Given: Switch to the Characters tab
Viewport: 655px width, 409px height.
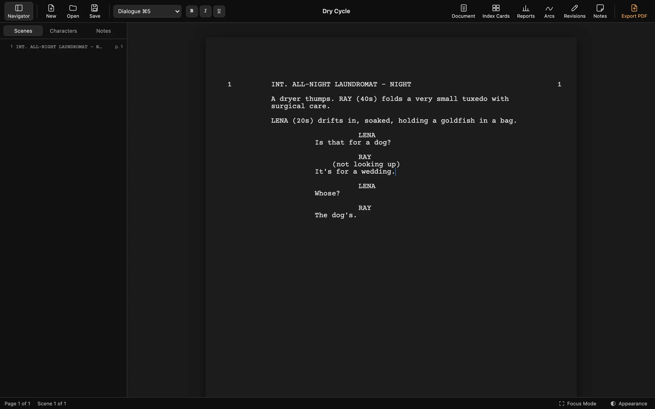Looking at the screenshot, I should coord(63,31).
